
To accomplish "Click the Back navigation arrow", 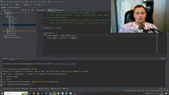I will coord(11,5).
